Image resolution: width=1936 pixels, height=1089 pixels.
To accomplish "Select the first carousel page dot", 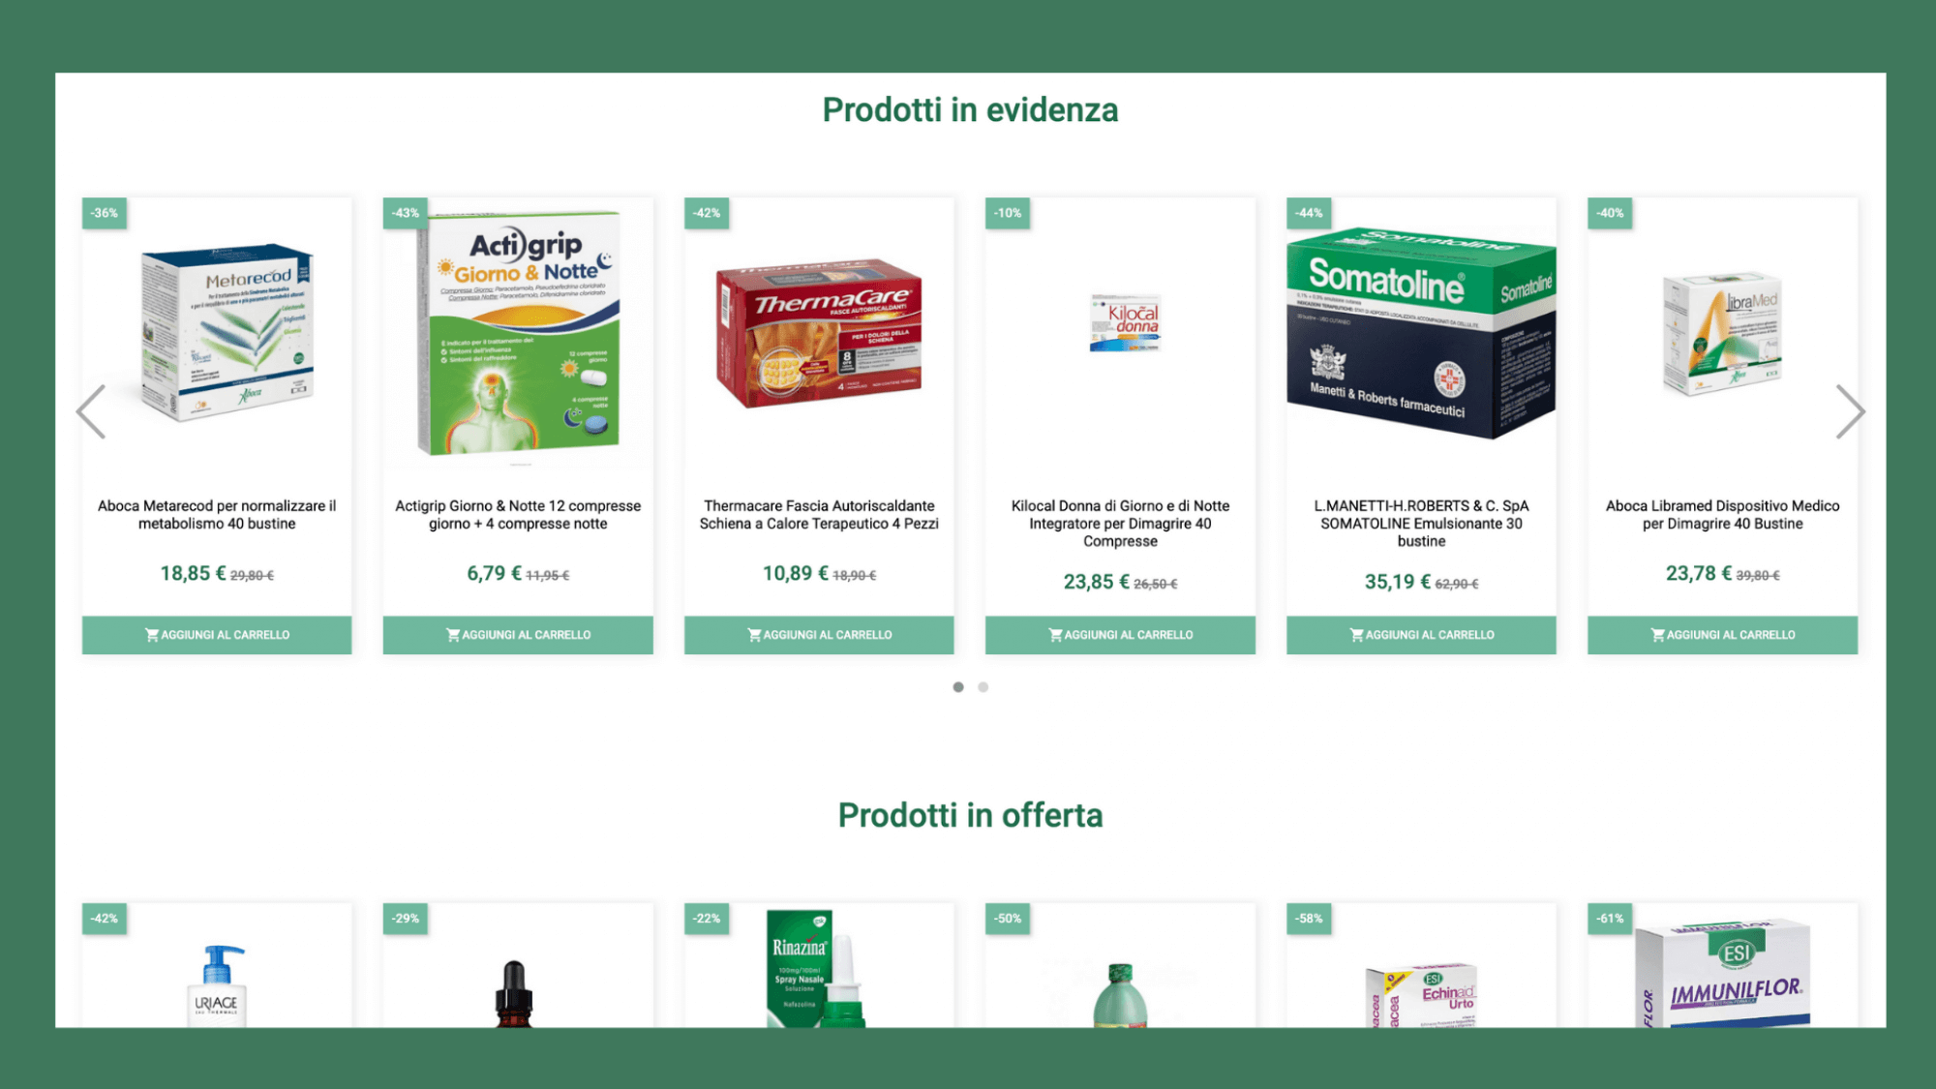I will point(958,687).
